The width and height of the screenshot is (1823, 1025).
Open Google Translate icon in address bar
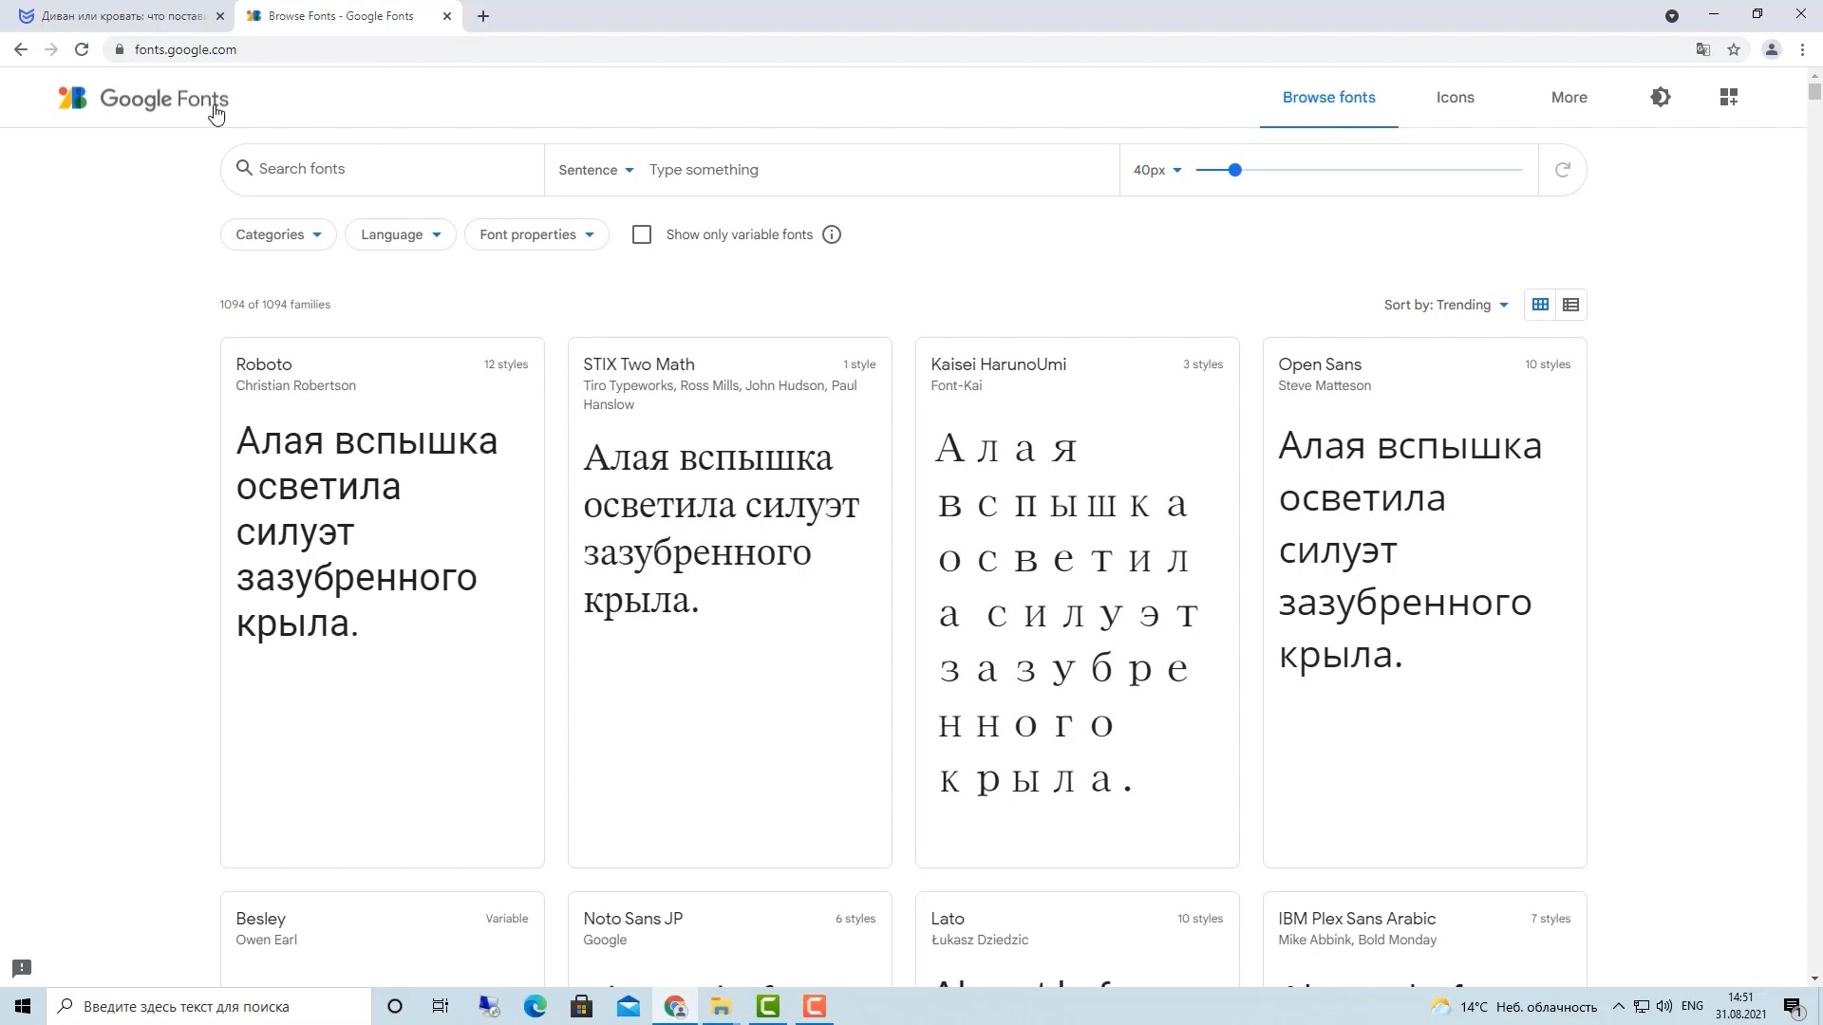1703,49
